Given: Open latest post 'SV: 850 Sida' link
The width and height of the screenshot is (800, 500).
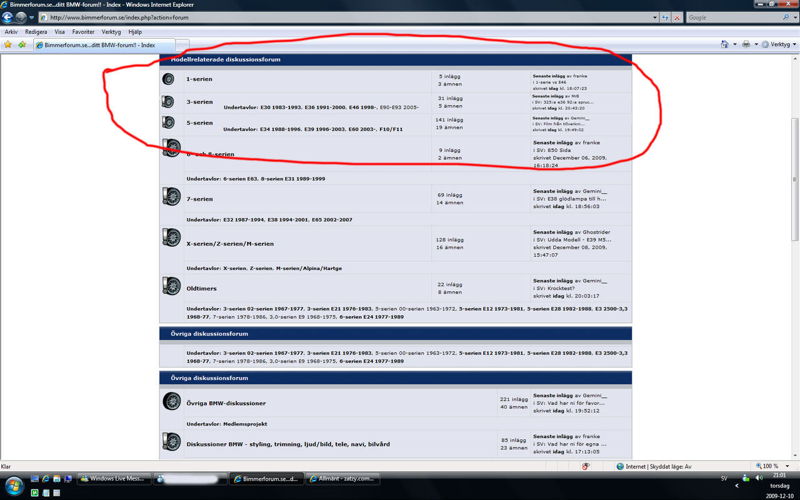Looking at the screenshot, I should pos(554,150).
